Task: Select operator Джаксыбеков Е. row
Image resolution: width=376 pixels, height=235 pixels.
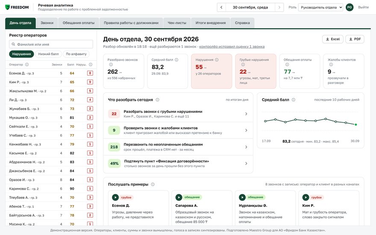Action: tap(51, 171)
